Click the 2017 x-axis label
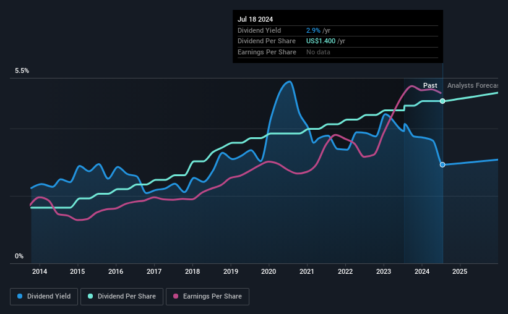508x314 pixels. point(154,271)
